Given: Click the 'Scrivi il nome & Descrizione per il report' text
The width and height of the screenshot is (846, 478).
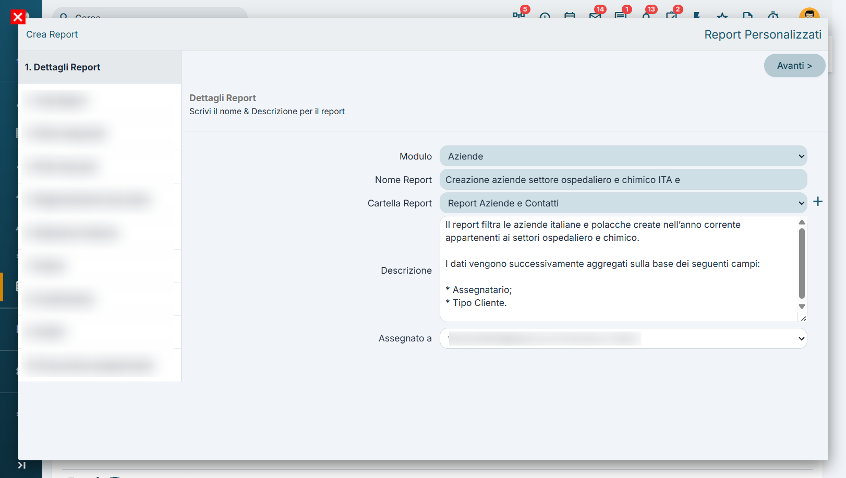Looking at the screenshot, I should point(267,111).
